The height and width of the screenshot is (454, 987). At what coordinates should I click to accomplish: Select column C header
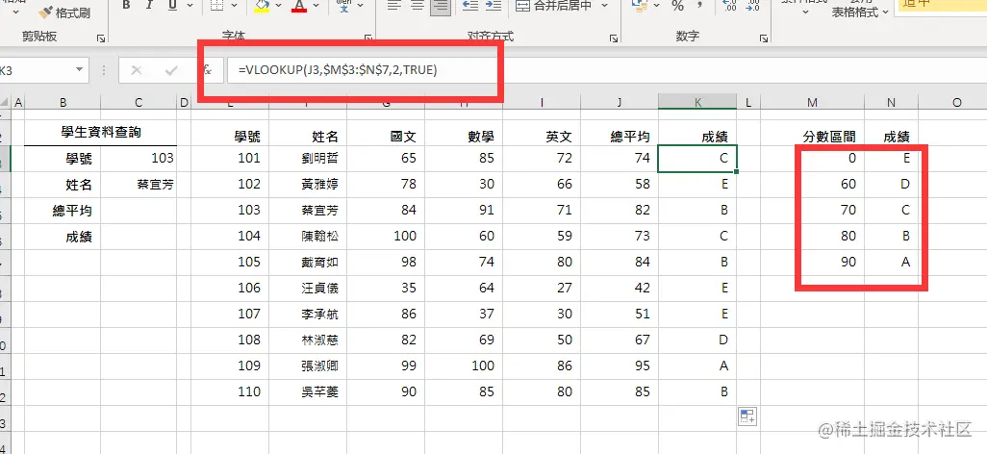click(x=139, y=102)
